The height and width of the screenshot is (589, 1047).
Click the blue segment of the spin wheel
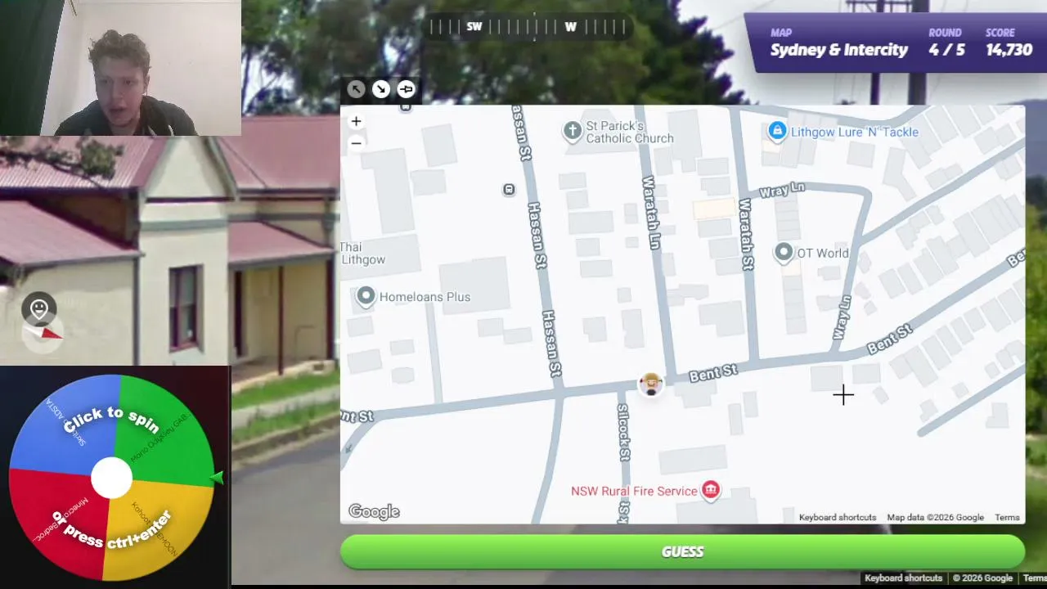(65, 425)
